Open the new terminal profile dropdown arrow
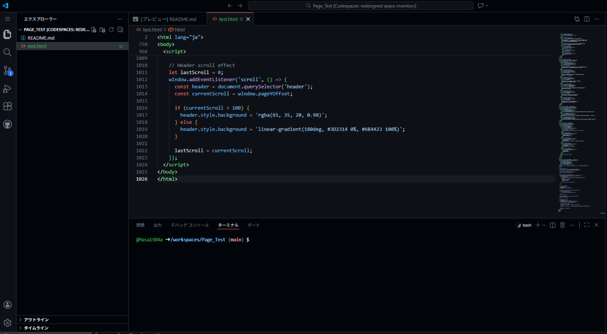607x334 pixels. (x=544, y=225)
